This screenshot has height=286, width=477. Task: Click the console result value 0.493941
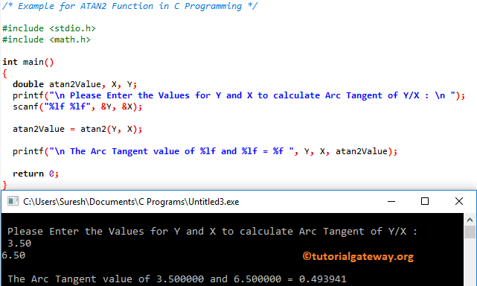(322, 279)
